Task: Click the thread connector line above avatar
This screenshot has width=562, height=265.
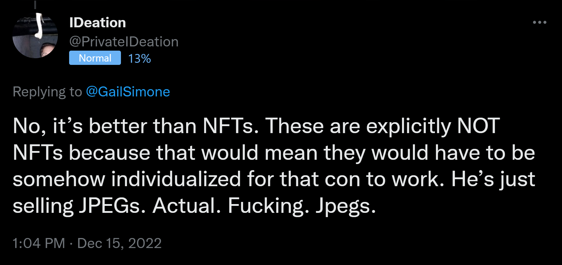Action: [x=35, y=5]
